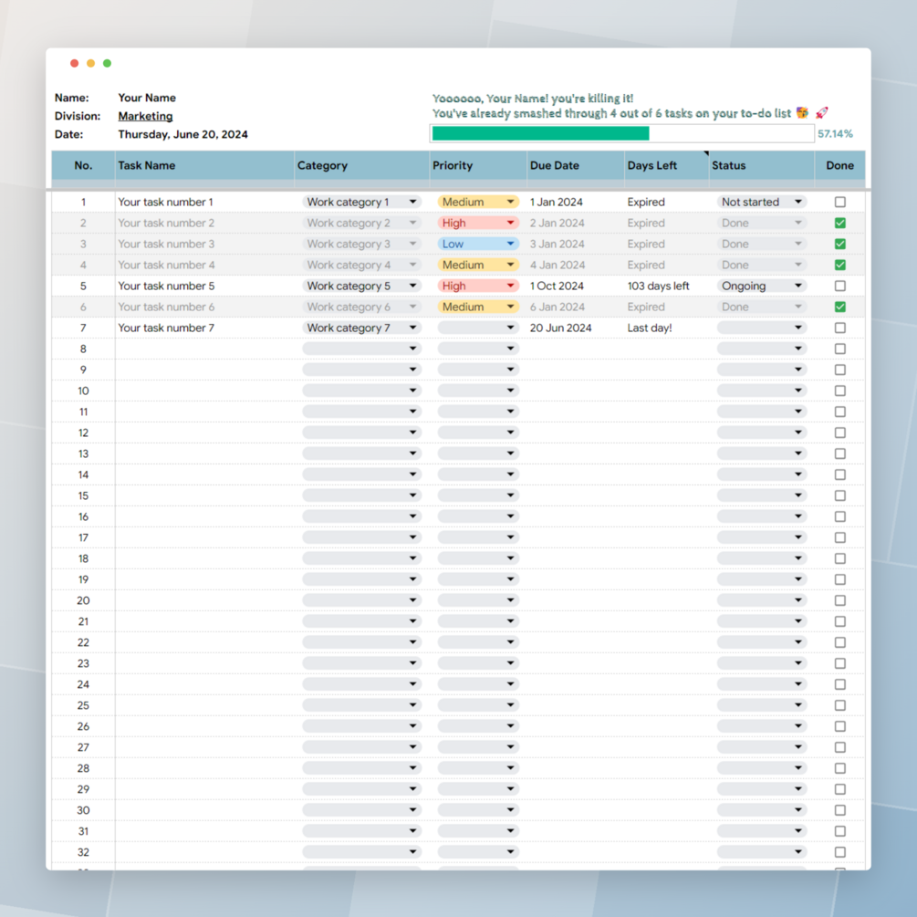This screenshot has height=917, width=917.
Task: Open empty priority dropdown for task 7
Action: click(478, 328)
